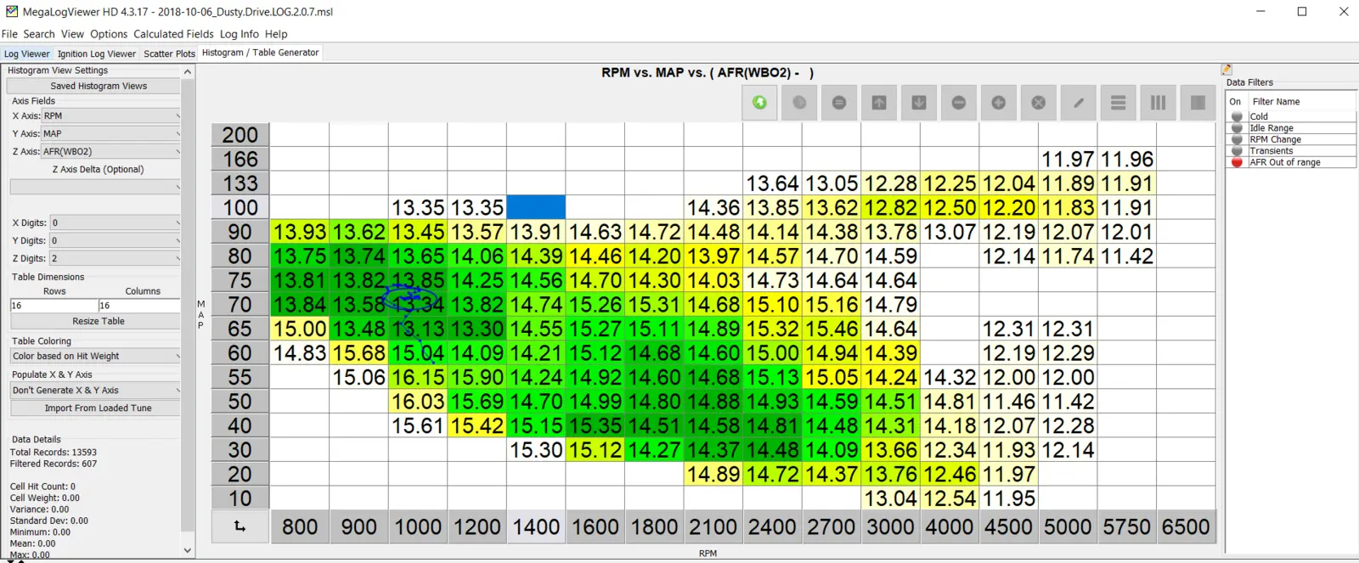Viewport: 1359px width, 563px height.
Task: Select the table cell reading 16.15
Action: click(x=418, y=377)
